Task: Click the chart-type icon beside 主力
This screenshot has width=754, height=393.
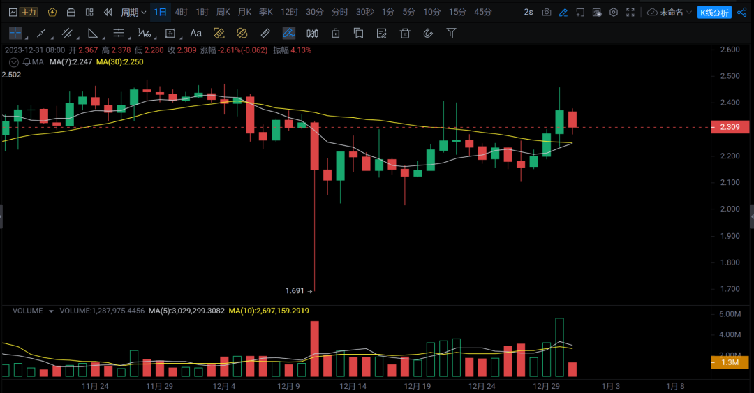Action: pos(13,12)
